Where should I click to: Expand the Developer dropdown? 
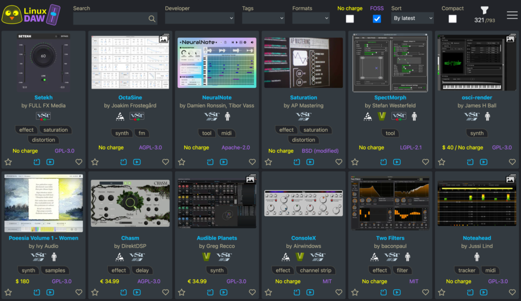199,18
